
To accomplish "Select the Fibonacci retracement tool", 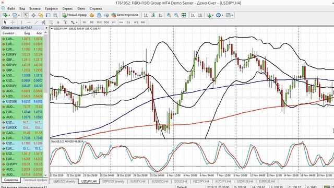I will pos(51,22).
